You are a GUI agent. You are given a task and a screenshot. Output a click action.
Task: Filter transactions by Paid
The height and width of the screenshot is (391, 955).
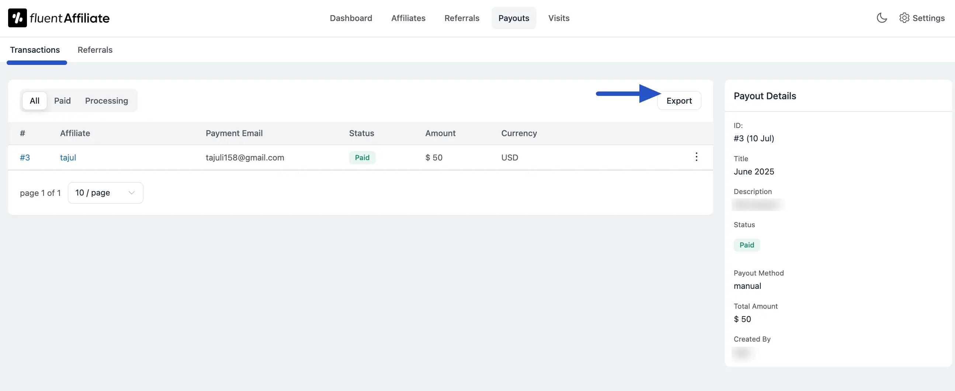click(x=62, y=100)
